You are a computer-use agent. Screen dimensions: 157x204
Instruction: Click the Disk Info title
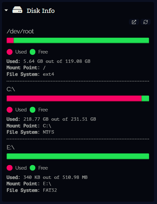click(x=41, y=11)
